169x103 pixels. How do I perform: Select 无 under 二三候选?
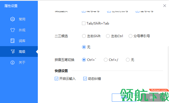pyautogui.click(x=84, y=47)
